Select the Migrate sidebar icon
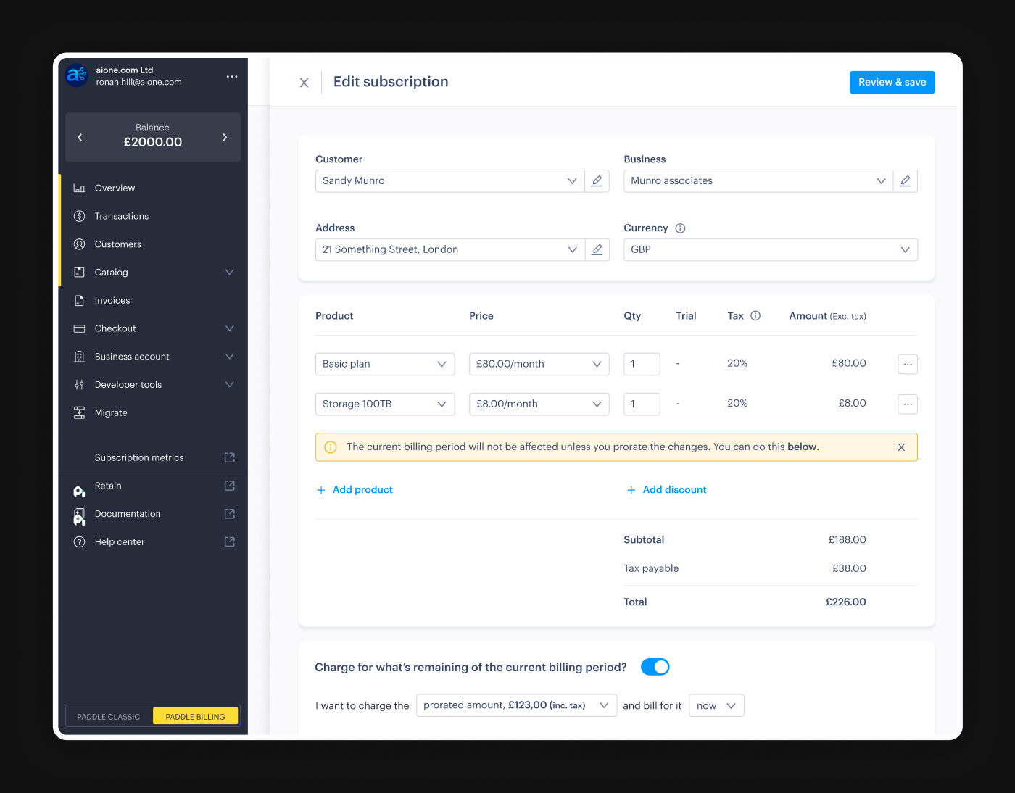This screenshot has height=793, width=1015. point(79,412)
